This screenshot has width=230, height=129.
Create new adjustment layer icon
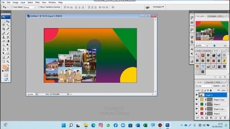click(211, 118)
